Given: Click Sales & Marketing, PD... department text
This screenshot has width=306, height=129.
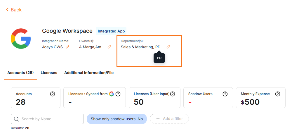Looking at the screenshot, I should pos(142,47).
